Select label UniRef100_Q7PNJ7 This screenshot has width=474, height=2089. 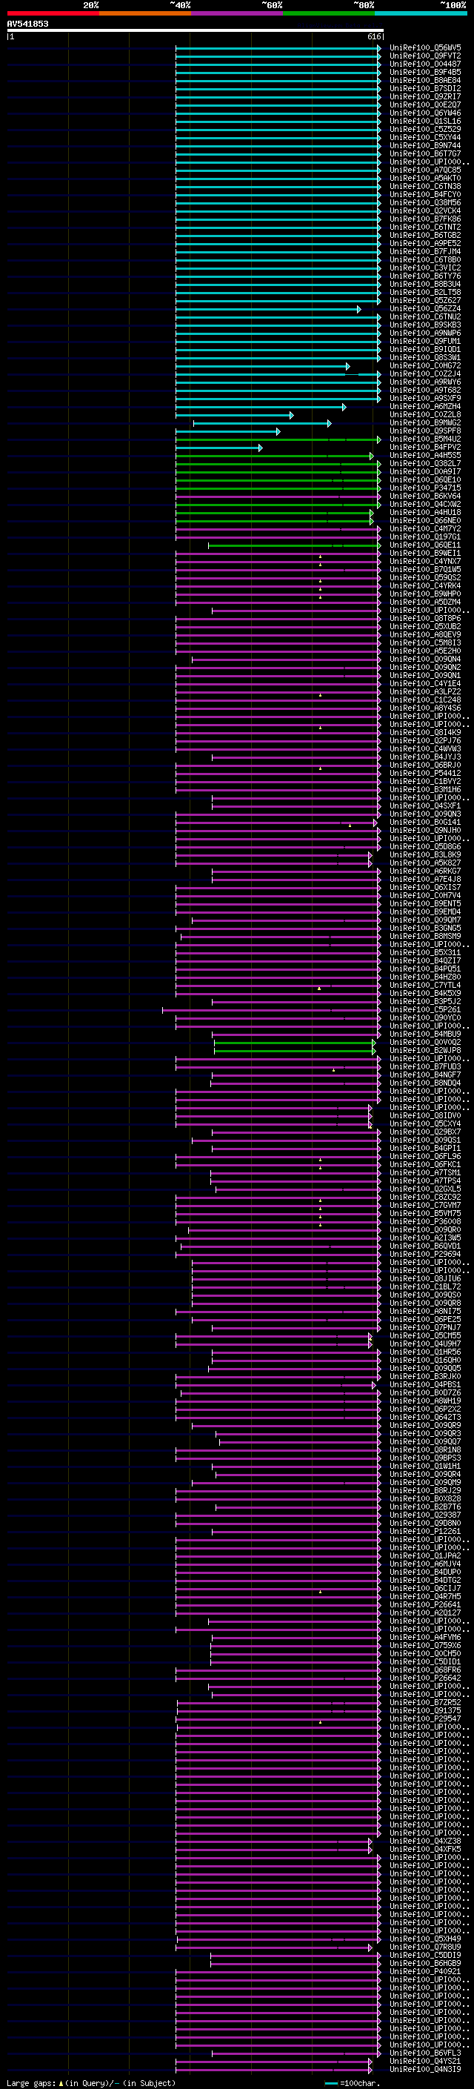(425, 1327)
